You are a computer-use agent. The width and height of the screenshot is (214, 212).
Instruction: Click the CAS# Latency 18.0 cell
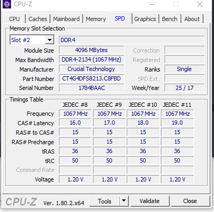pos(143,123)
